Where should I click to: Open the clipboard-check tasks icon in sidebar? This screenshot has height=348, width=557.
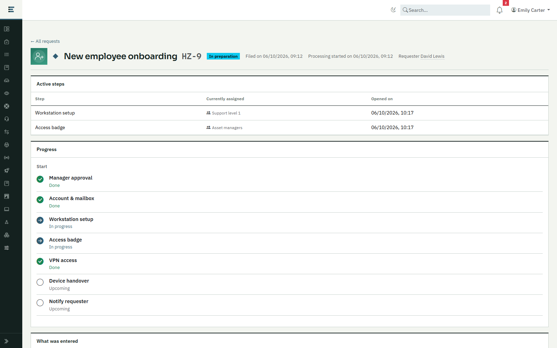coord(7,42)
